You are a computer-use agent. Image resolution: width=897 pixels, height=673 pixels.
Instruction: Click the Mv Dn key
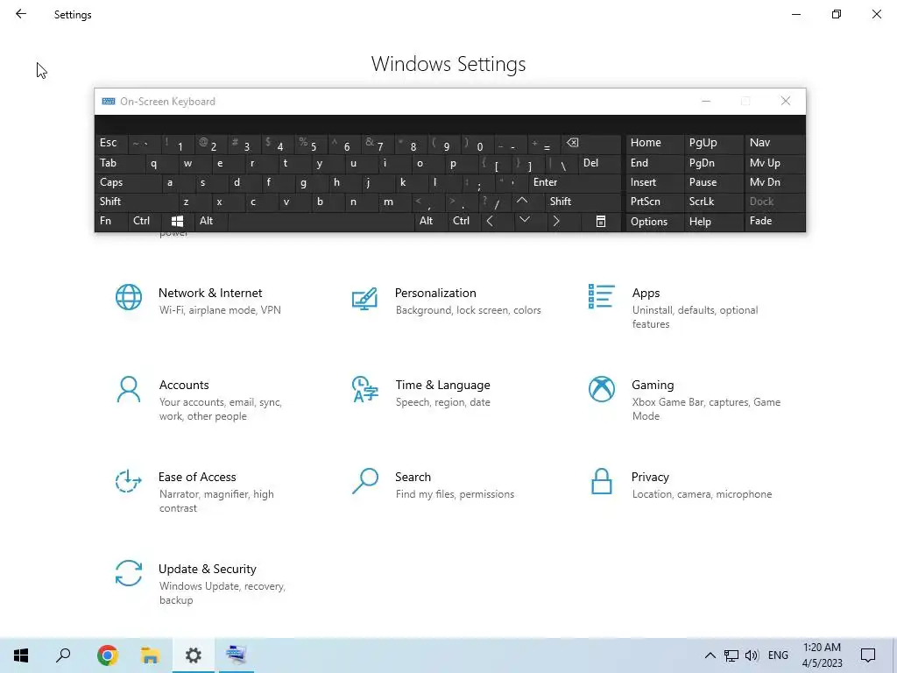click(774, 182)
